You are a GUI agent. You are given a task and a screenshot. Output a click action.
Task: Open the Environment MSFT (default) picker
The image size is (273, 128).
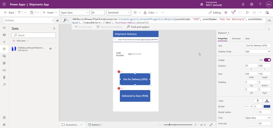point(211,4)
